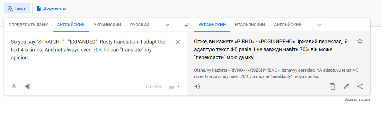Listen to the Ukrainian translation audio
Screen dimensions: 382x118
pyautogui.click(x=197, y=86)
